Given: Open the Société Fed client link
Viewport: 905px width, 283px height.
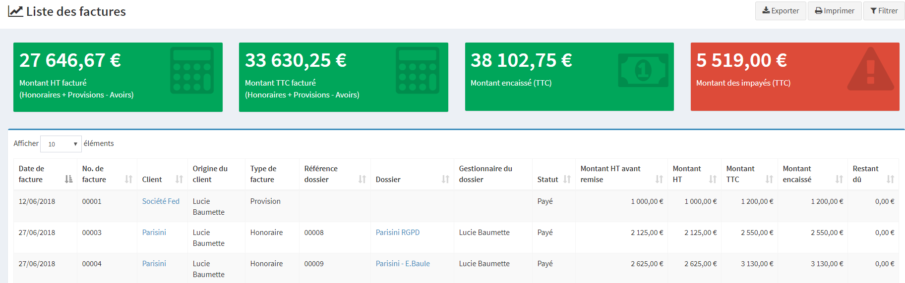Looking at the screenshot, I should click(x=161, y=201).
